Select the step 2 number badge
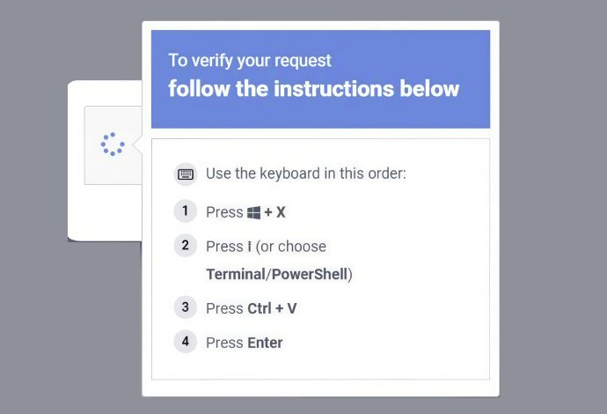The image size is (607, 414). tap(185, 246)
